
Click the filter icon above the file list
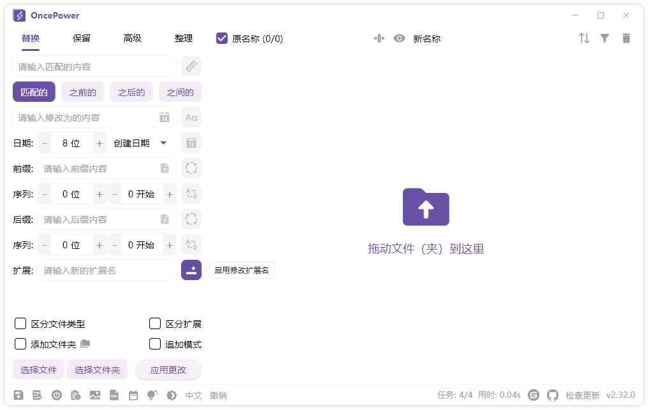click(x=605, y=38)
